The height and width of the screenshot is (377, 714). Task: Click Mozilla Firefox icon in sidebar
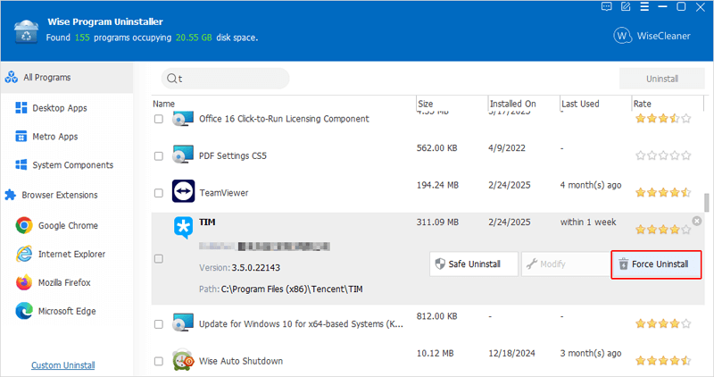pos(24,282)
